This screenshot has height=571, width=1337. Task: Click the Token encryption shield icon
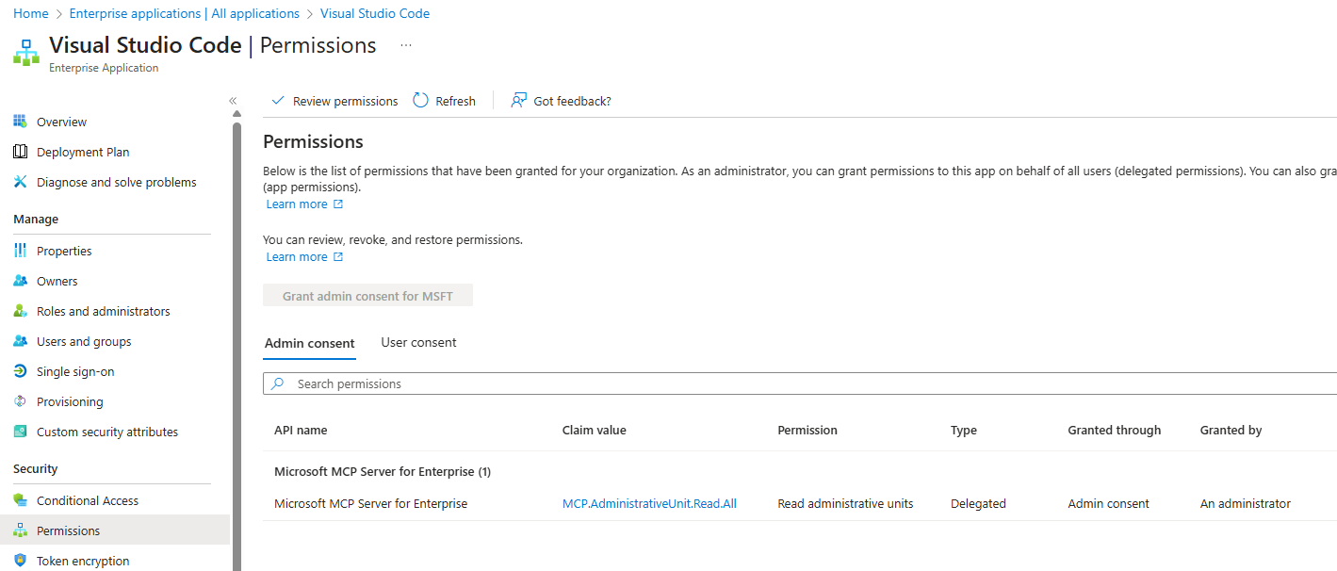[20, 561]
